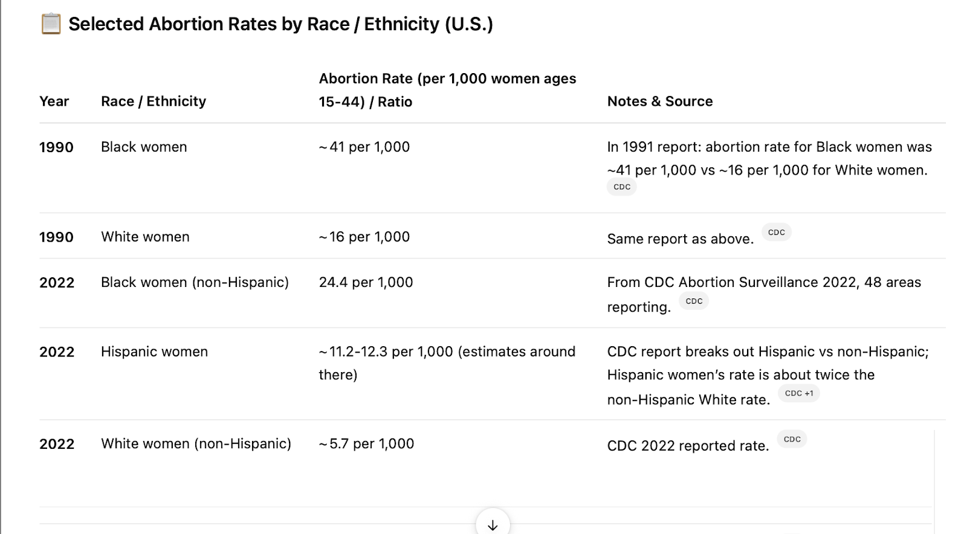Screen dimensions: 967x534
Task: Open the CDC chip beside "CDC 2022 reported rate"
Action: point(792,439)
